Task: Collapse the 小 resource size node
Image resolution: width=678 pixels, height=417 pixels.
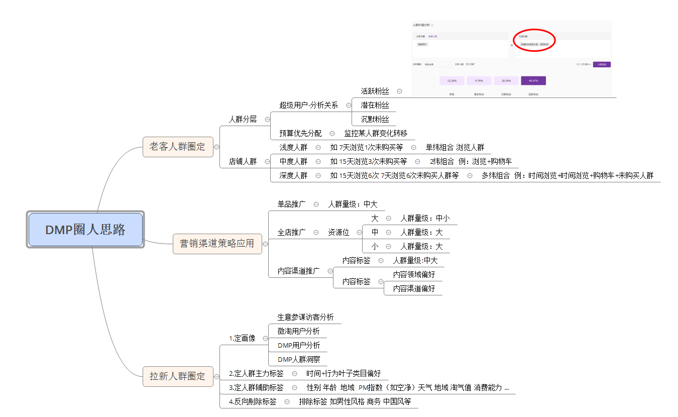Action: click(x=388, y=247)
